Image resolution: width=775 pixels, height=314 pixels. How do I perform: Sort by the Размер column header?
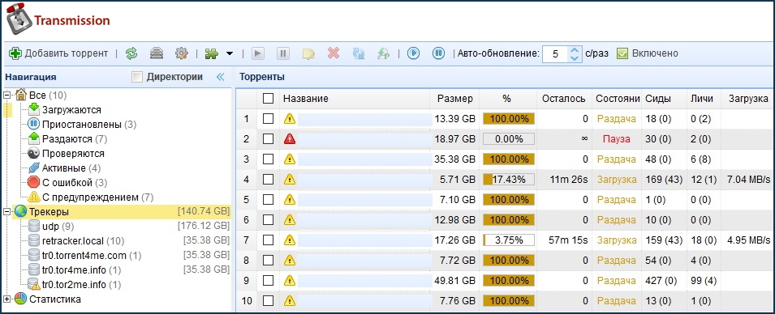[454, 99]
